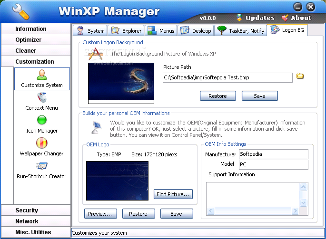This screenshot has height=239, width=326.
Task: Focus the Picture Path field
Action: point(227,77)
